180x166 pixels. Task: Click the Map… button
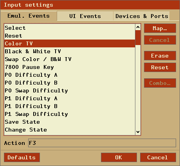160,28
